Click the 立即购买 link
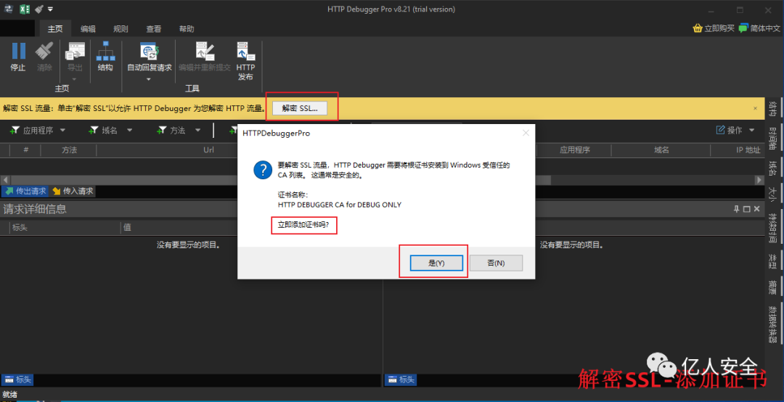784x402 pixels. click(719, 28)
